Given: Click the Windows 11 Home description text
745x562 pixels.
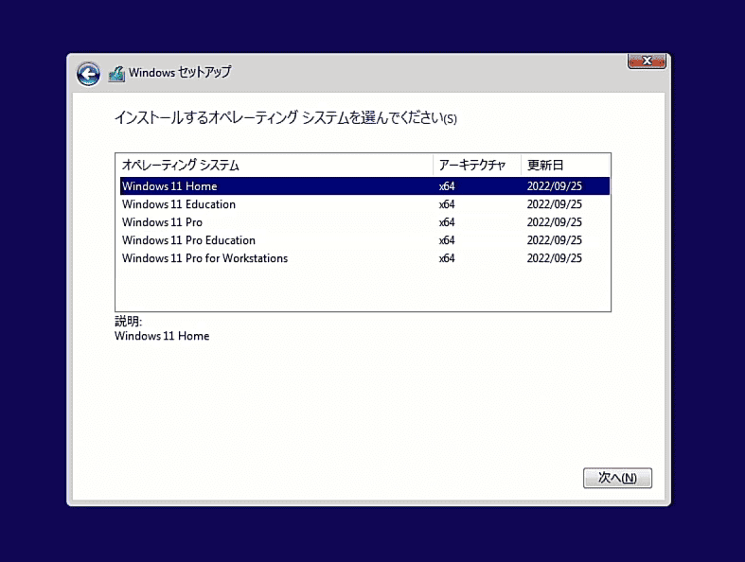Looking at the screenshot, I should tap(162, 336).
